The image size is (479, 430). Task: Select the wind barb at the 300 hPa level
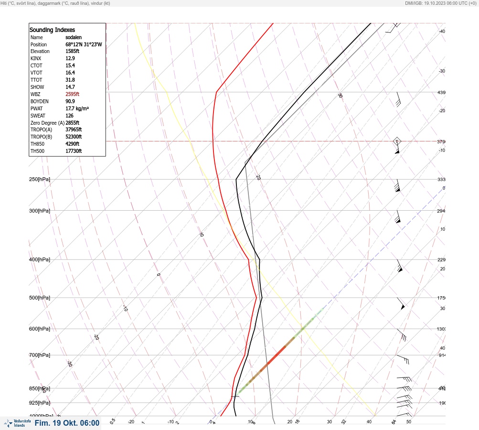(x=397, y=217)
